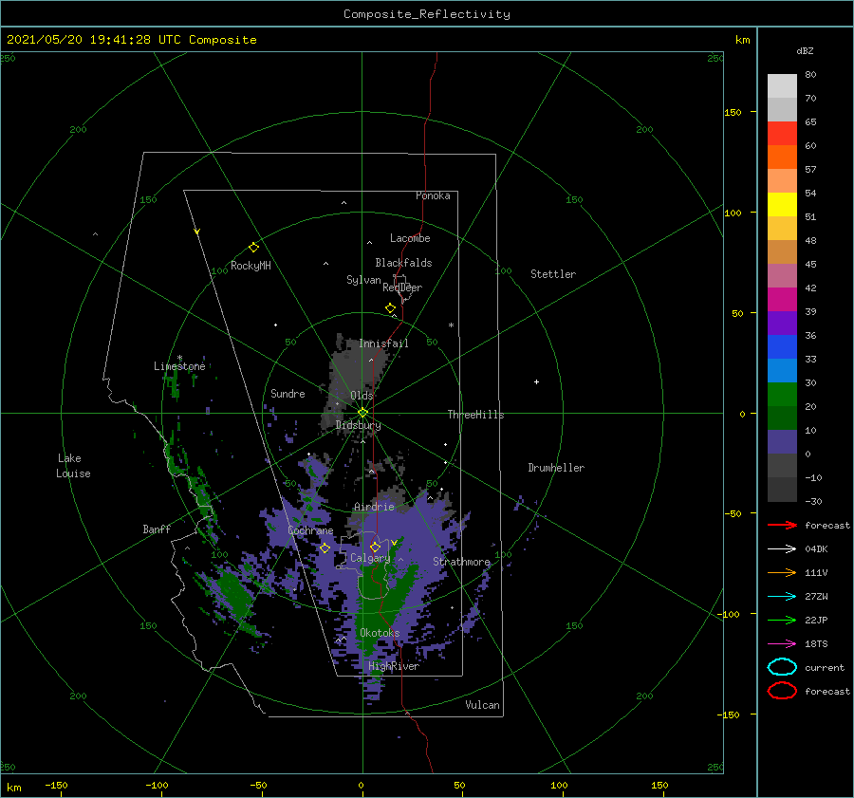Viewport: 854px width, 798px height.
Task: Click the Composite_Reflectivity title
Action: click(x=426, y=14)
